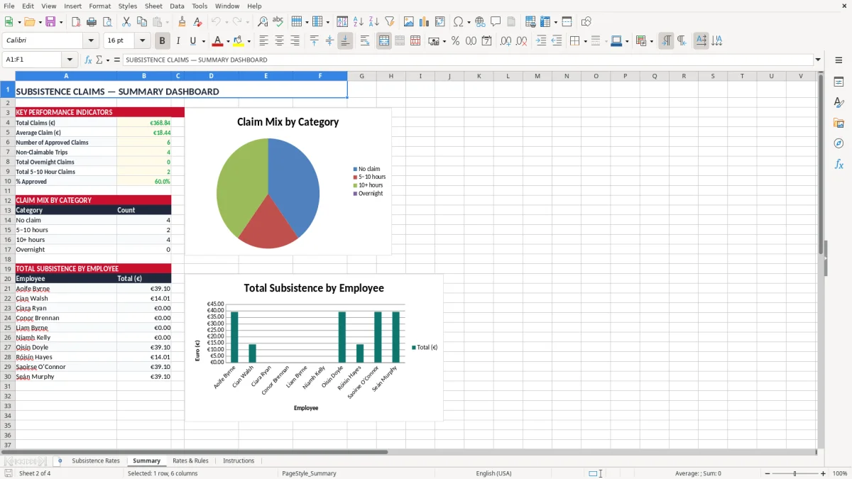Format cells as percent
This screenshot has height=479, width=852.
(x=455, y=41)
